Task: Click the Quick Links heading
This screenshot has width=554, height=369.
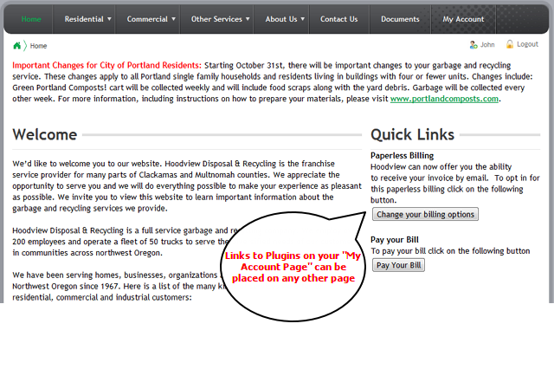Action: (x=412, y=134)
